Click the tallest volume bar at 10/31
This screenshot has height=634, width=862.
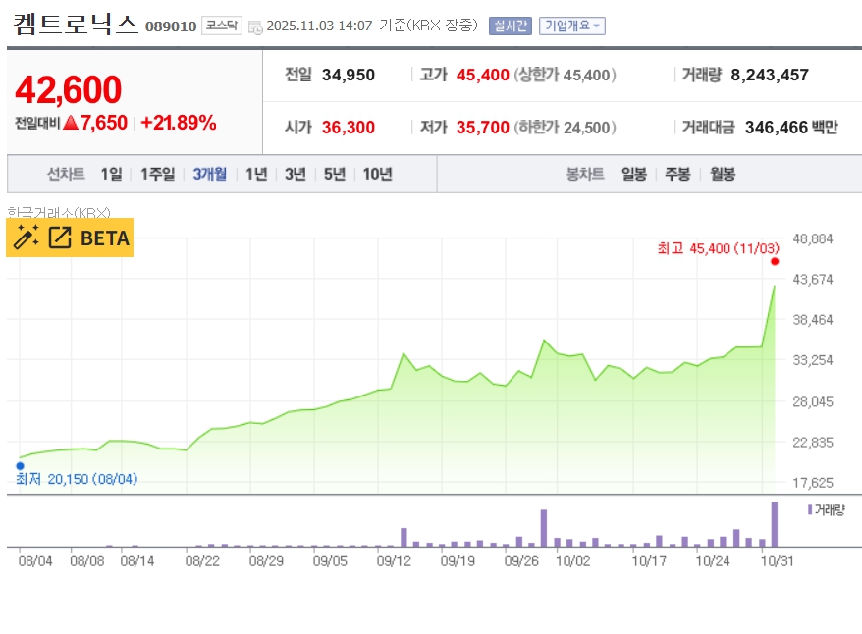click(774, 525)
